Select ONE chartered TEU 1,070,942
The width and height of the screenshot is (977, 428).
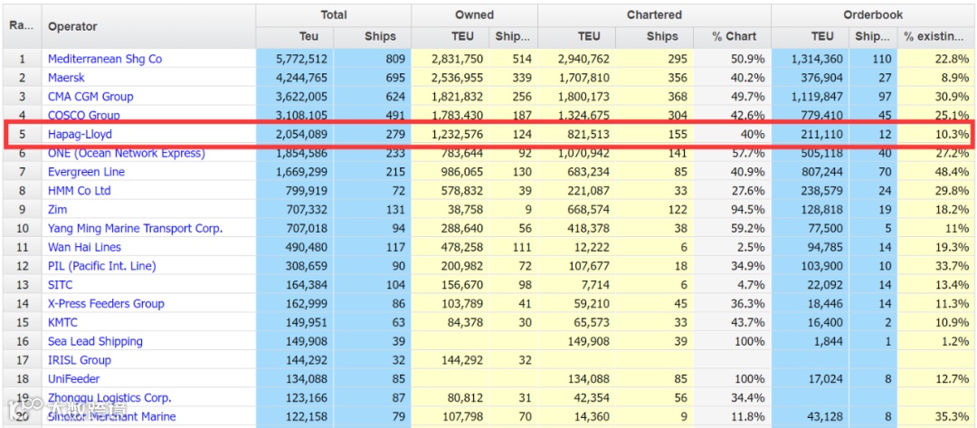point(583,153)
